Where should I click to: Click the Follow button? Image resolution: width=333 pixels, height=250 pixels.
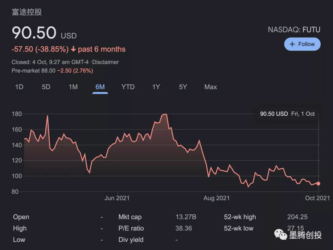302,44
